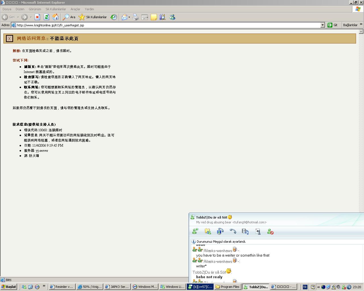Click the email tufang9@hotmail.com in Messenger header

point(249,222)
